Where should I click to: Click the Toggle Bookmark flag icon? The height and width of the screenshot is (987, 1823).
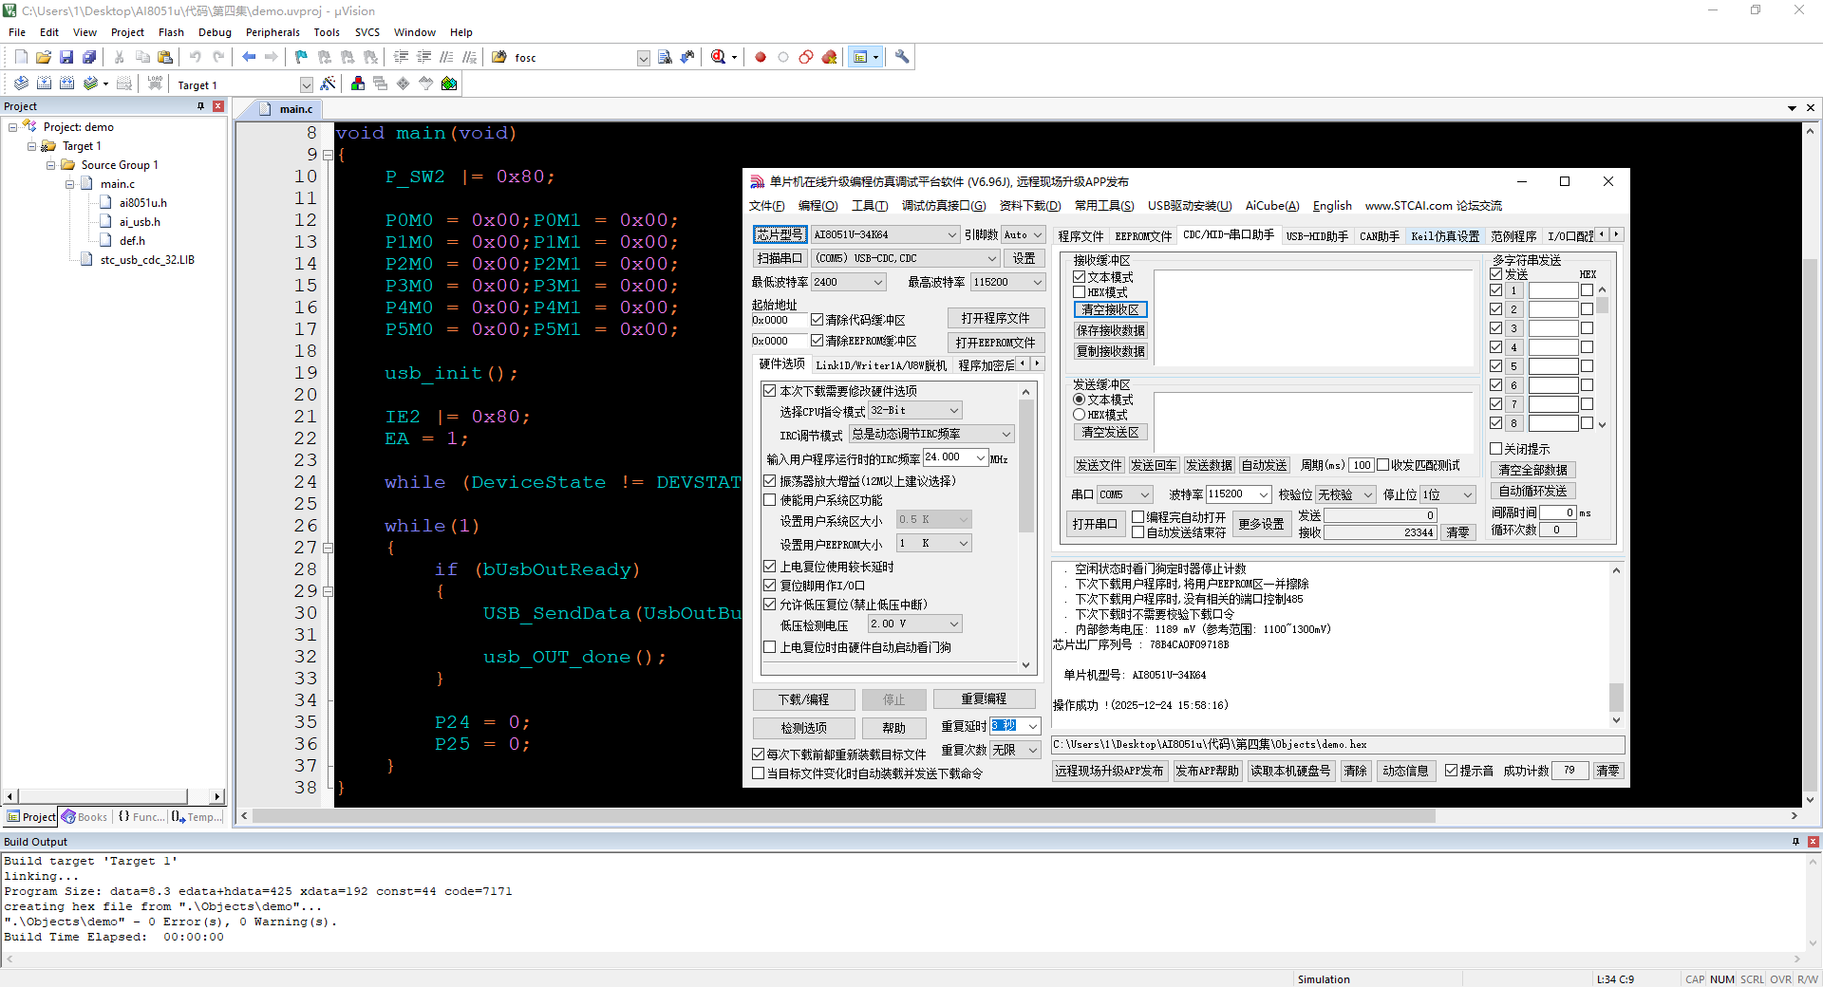301,57
